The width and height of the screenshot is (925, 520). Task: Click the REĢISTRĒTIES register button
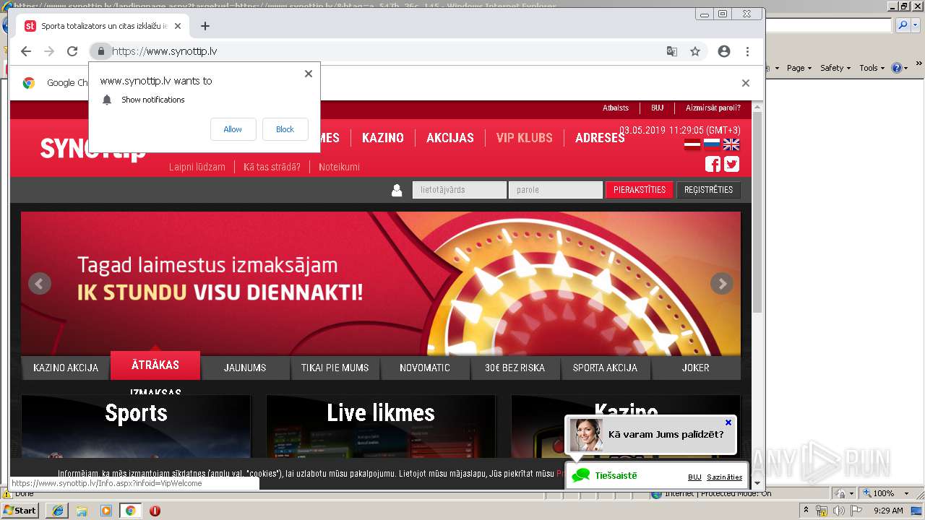pyautogui.click(x=708, y=190)
